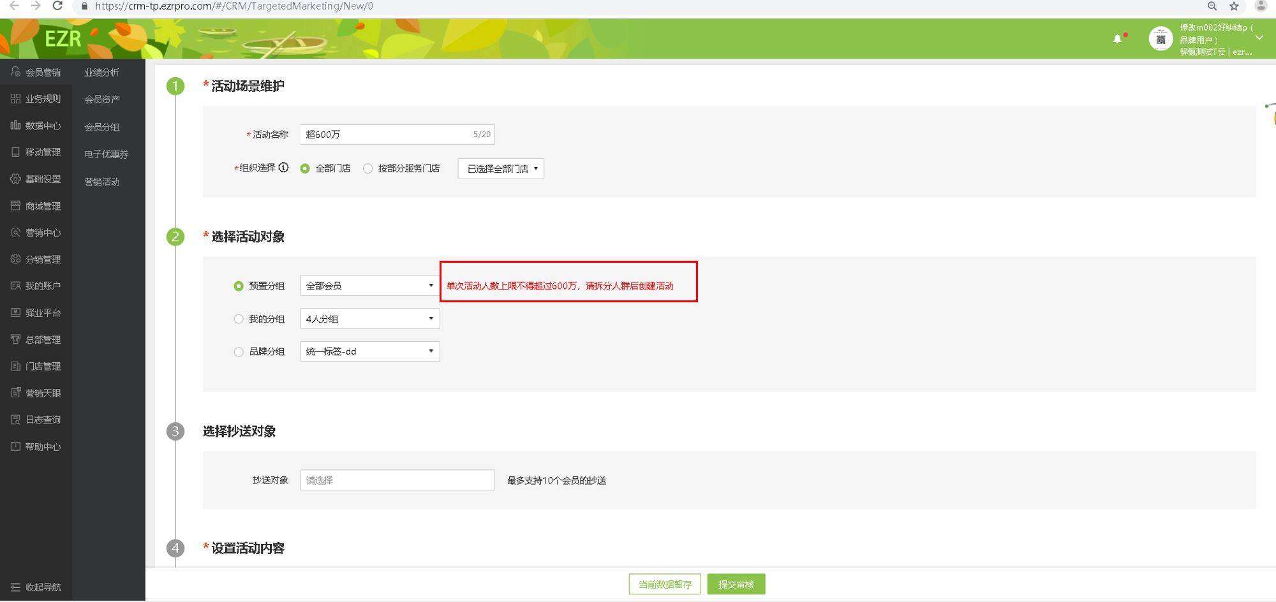Click the 营销中心 icon
The image size is (1276, 602).
[15, 233]
